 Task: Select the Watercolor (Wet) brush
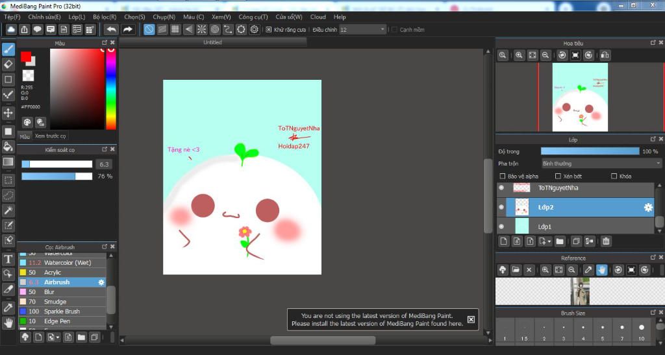tap(62, 263)
